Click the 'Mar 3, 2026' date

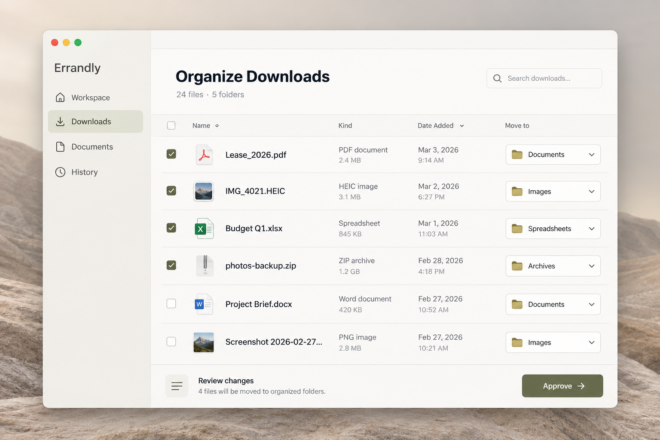click(x=438, y=150)
